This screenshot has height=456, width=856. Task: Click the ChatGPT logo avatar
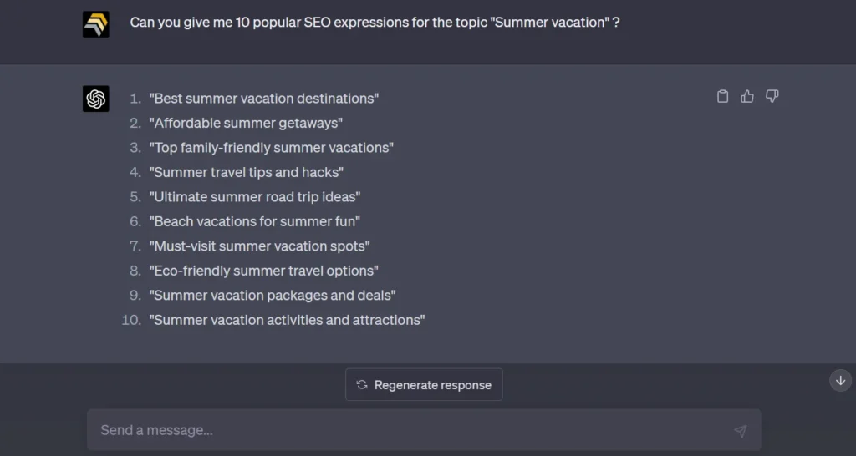tap(96, 99)
